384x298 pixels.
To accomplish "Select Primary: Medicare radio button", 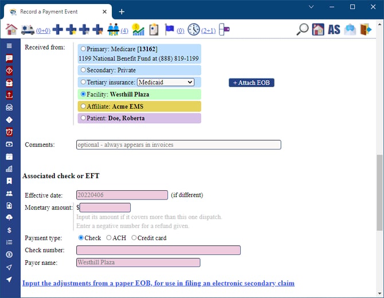I will point(83,49).
